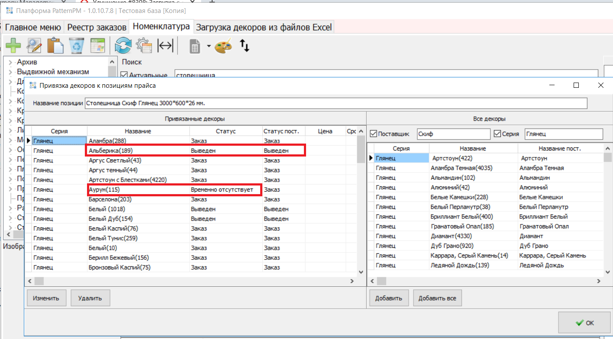Toggle the Серия filter checkbox
Image resolution: width=613 pixels, height=339 pixels.
(x=497, y=134)
